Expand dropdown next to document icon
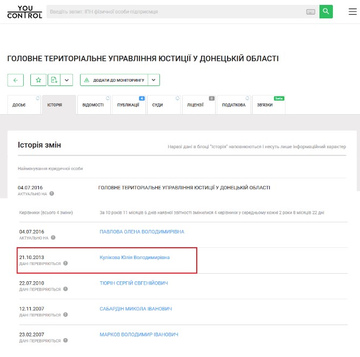This screenshot has height=357, width=360. click(x=66, y=80)
